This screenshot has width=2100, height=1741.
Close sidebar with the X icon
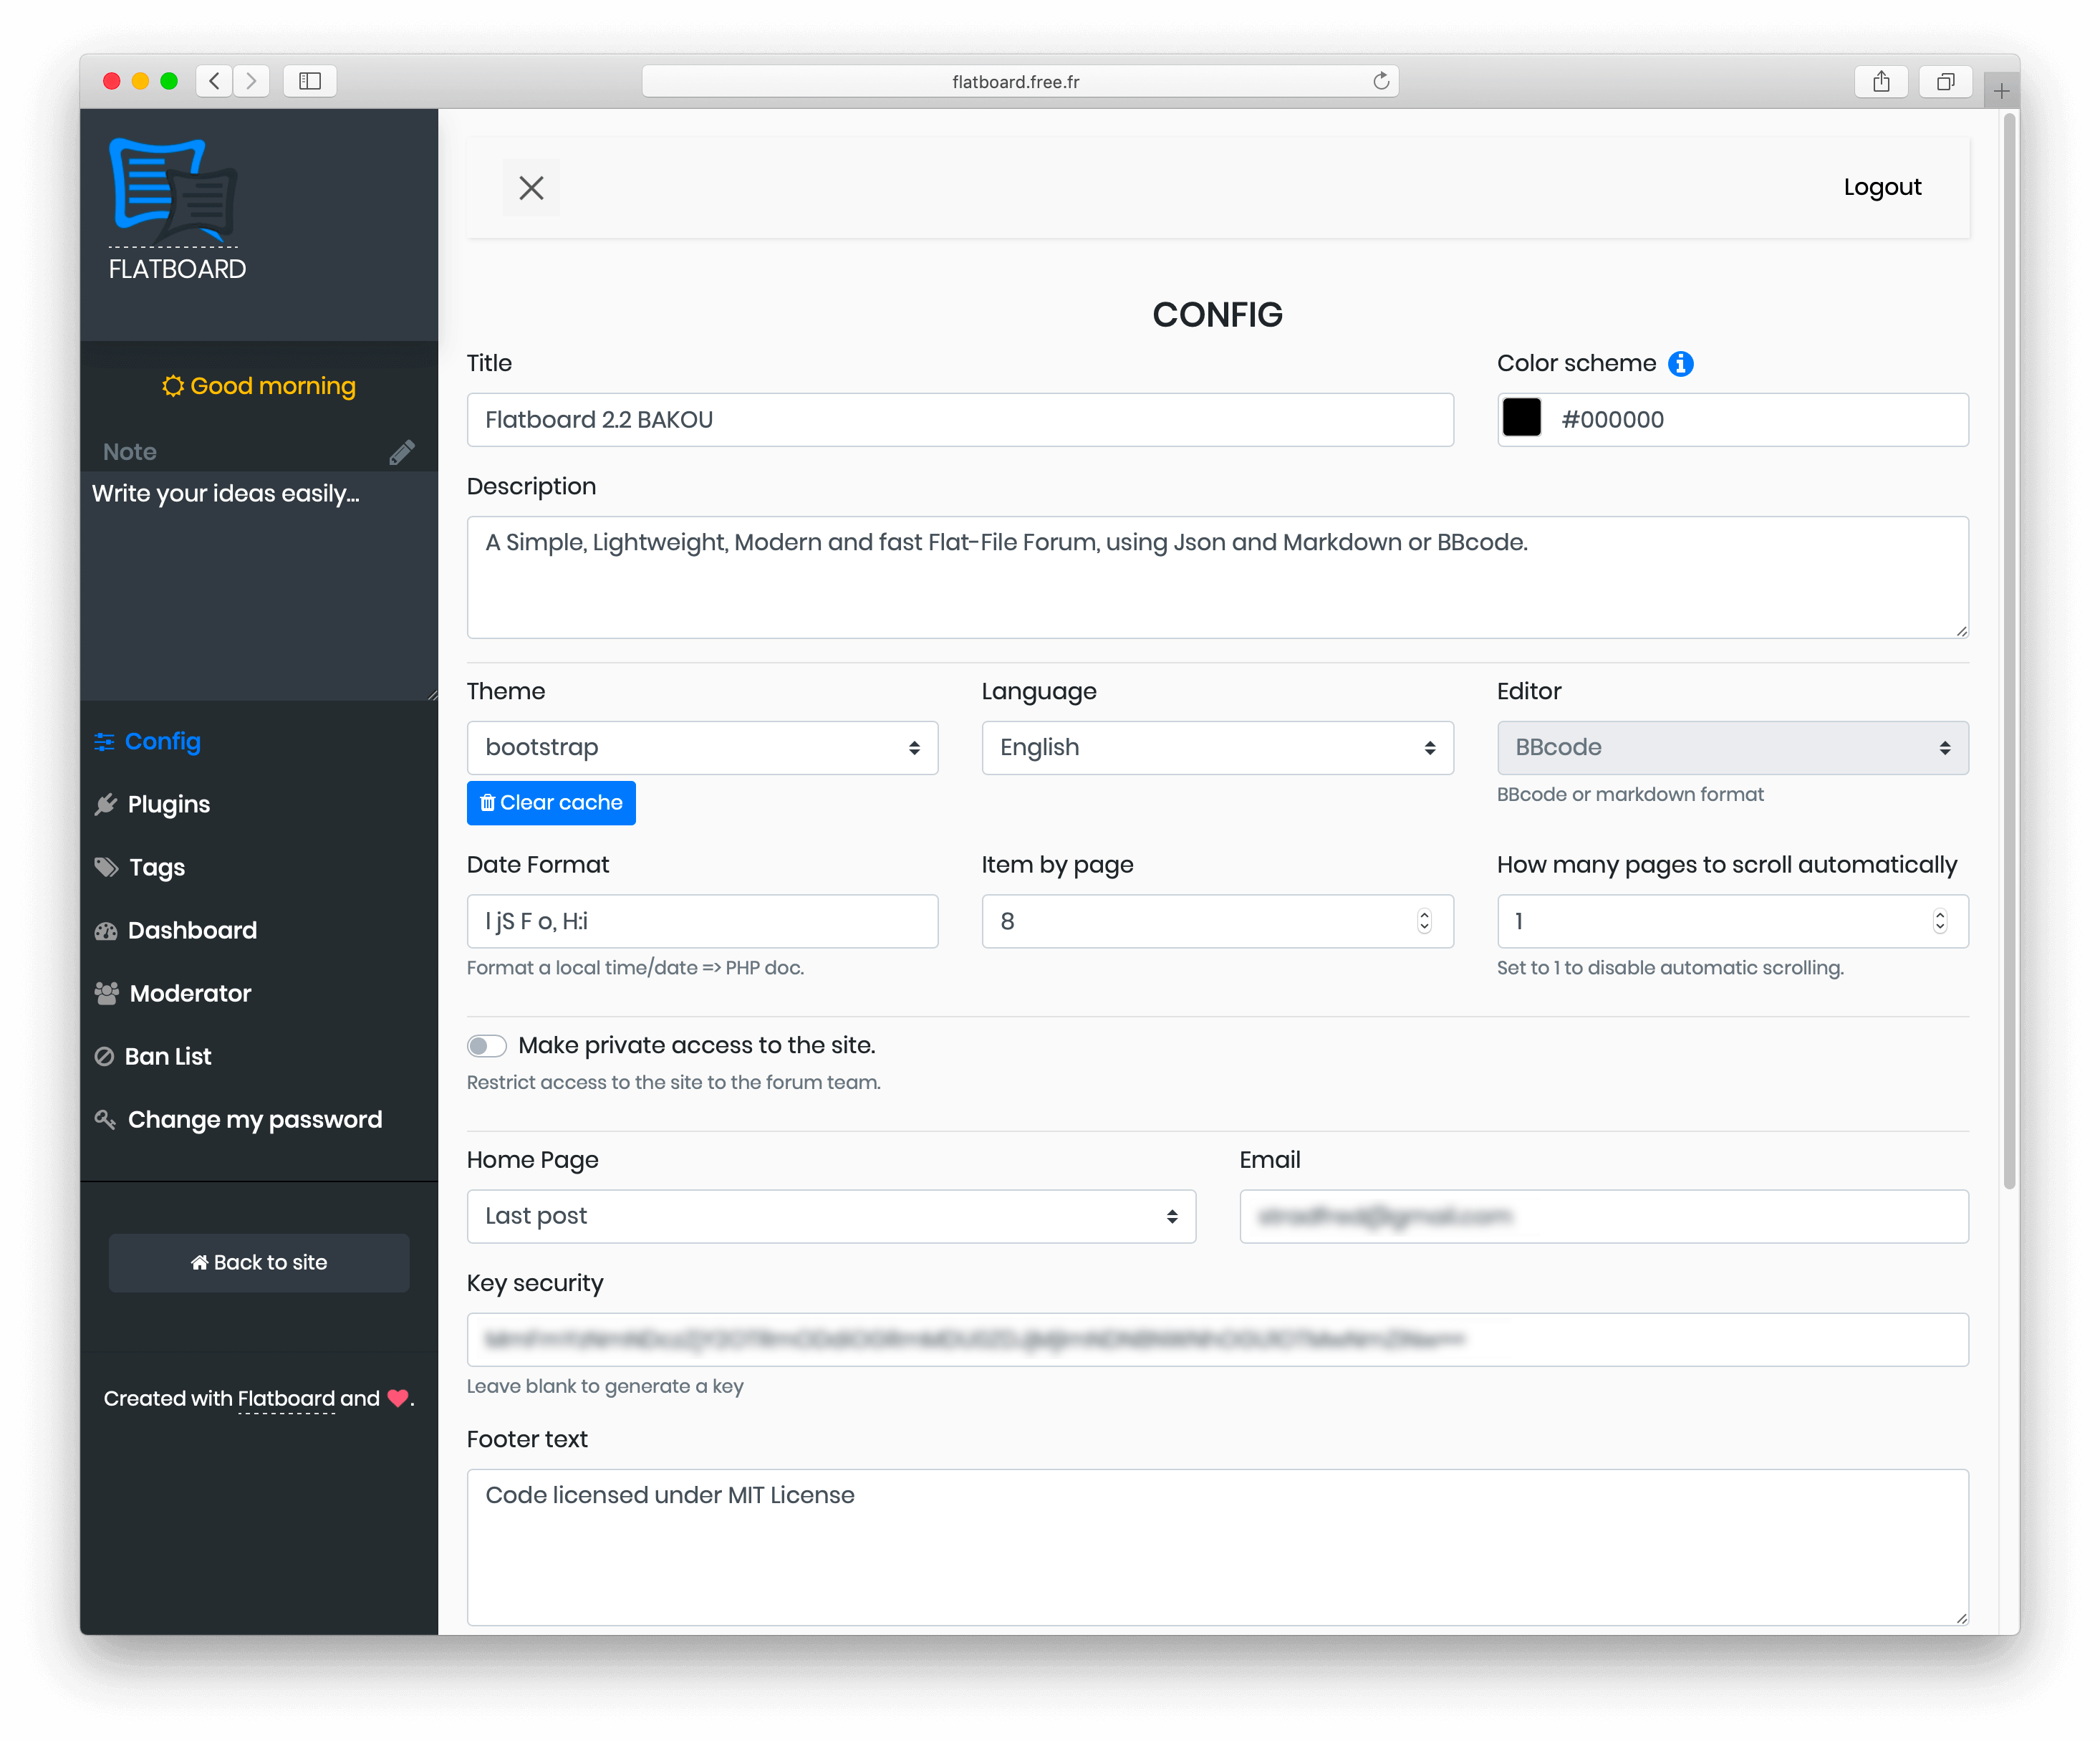coord(531,188)
